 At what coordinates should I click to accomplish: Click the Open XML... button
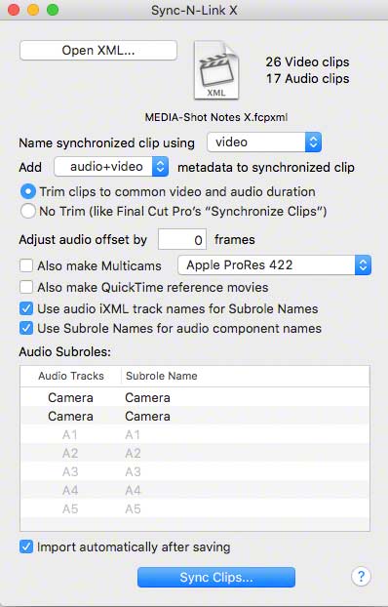98,51
